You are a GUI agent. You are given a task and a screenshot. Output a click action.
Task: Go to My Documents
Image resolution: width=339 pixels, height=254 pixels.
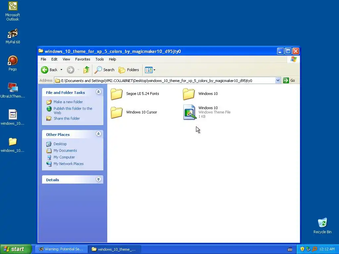(62, 150)
